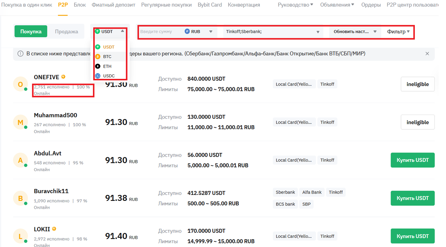Click the info icon in notice banner
The width and height of the screenshot is (446, 247).
click(x=20, y=54)
